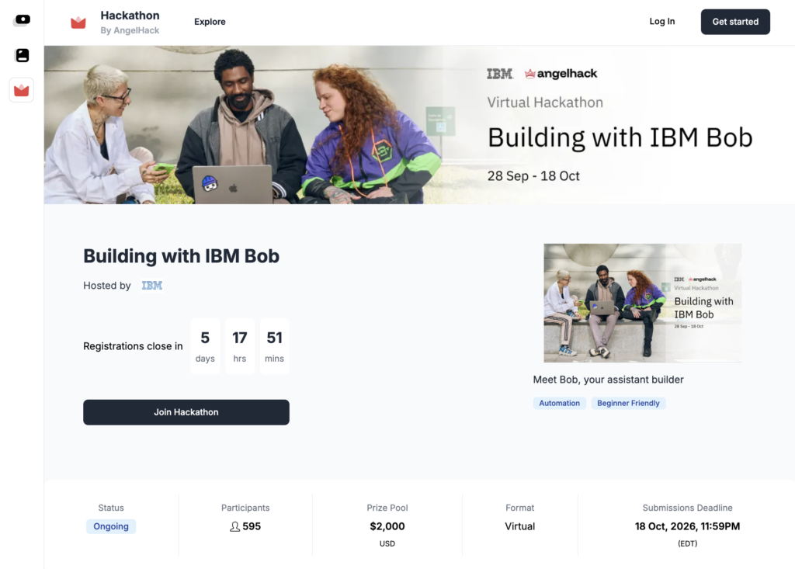Click the Virtual Hackathon banner subtitle
Viewport: 795px width, 569px height.
[x=545, y=102]
